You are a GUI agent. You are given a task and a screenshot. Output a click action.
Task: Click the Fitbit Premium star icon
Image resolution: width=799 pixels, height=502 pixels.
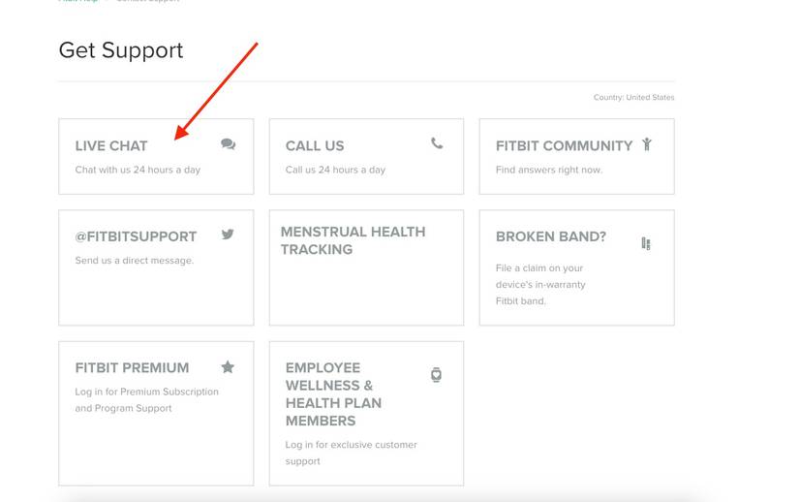(228, 367)
